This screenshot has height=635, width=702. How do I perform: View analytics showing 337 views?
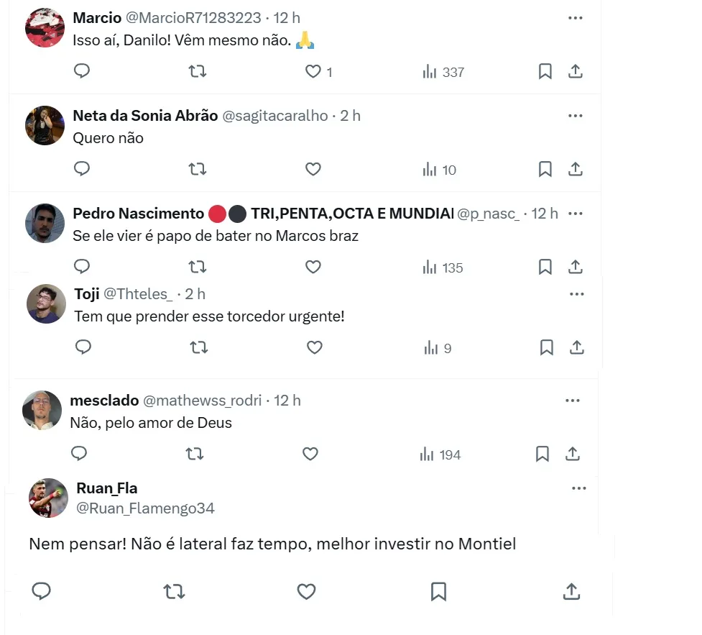[443, 72]
